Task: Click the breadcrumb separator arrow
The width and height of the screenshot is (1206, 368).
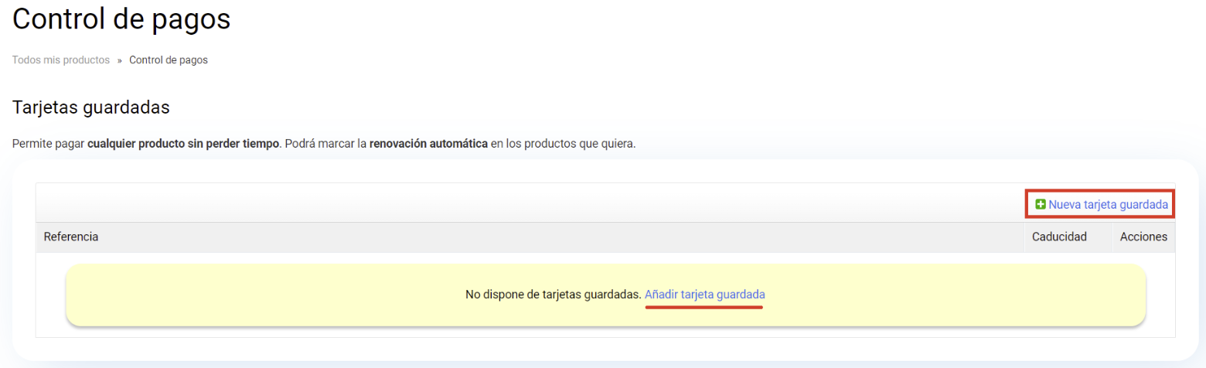Action: (x=120, y=60)
